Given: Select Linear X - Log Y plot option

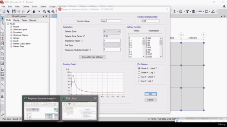Looking at the screenshot, I should pos(139,72).
